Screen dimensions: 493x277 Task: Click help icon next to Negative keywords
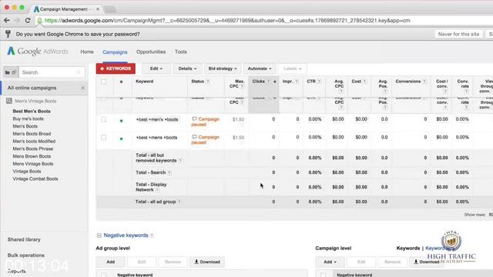(x=152, y=235)
